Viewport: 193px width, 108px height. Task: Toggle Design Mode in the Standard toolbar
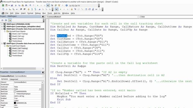point(48,5)
